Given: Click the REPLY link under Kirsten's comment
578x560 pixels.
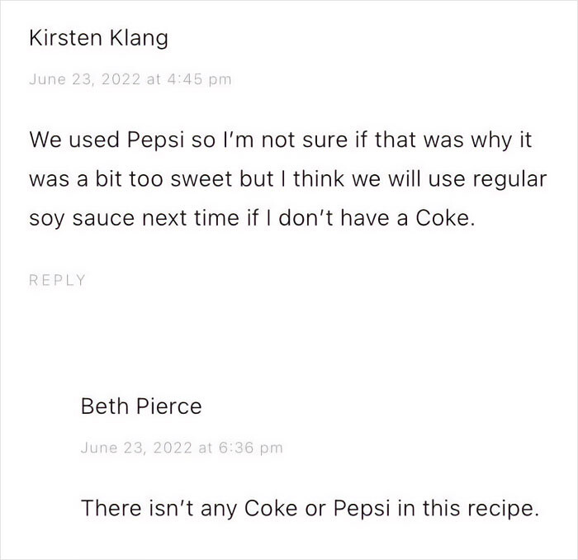Looking at the screenshot, I should click(57, 280).
